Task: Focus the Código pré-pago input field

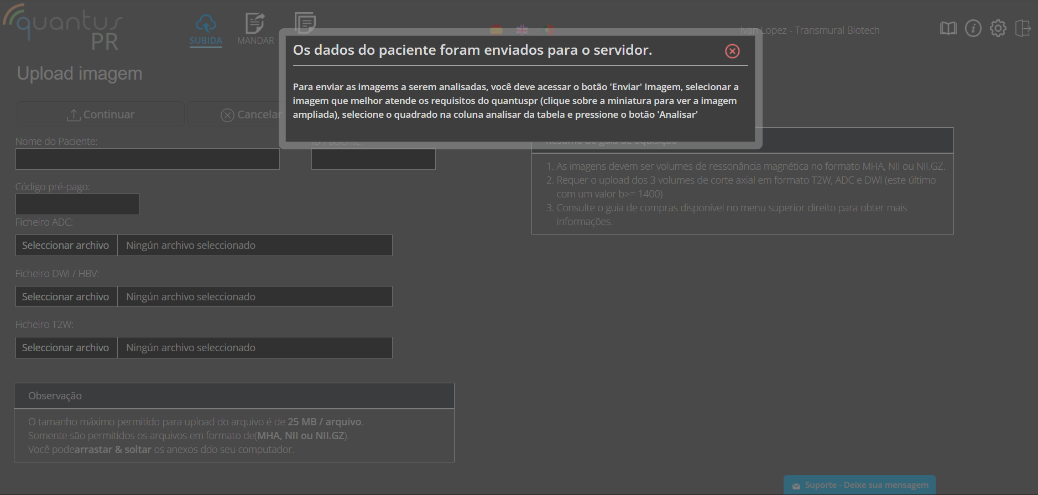Action: [77, 205]
